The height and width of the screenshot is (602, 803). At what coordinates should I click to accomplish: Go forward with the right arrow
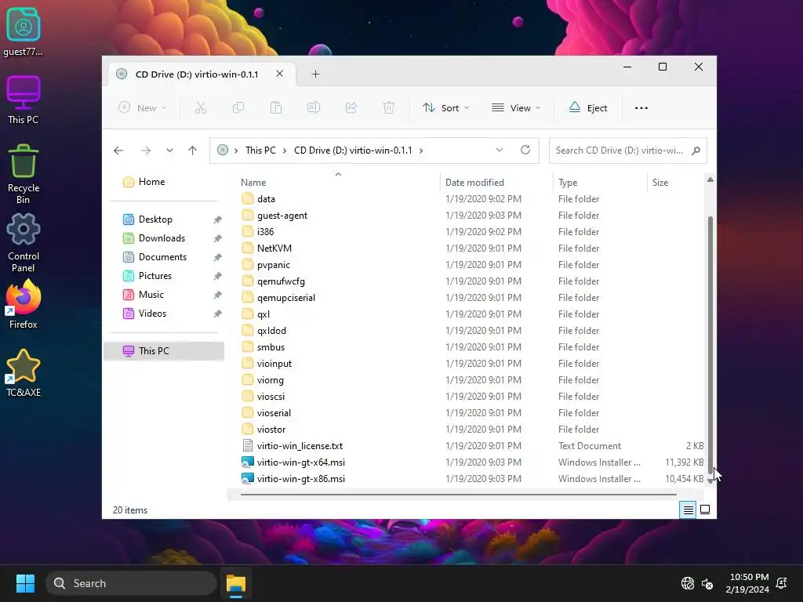pyautogui.click(x=145, y=150)
